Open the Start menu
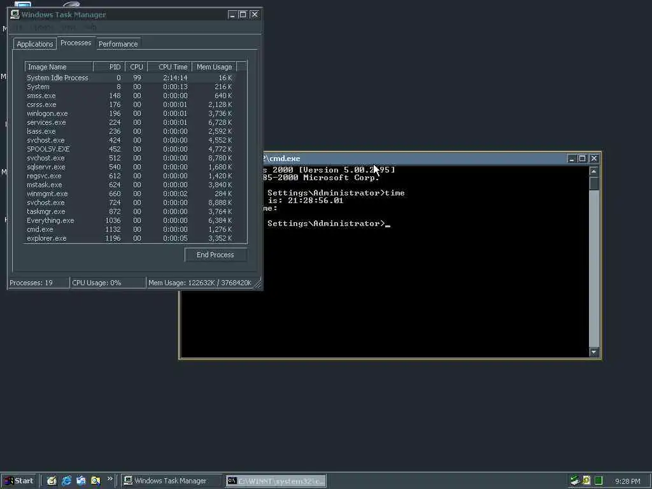Screen dimensions: 652x489 pos(19,481)
